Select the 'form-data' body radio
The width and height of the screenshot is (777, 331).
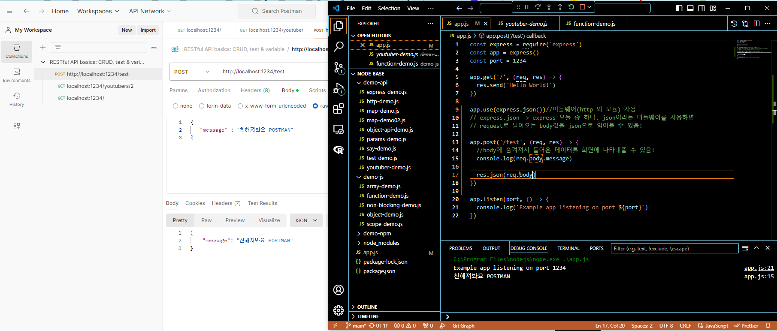(202, 106)
